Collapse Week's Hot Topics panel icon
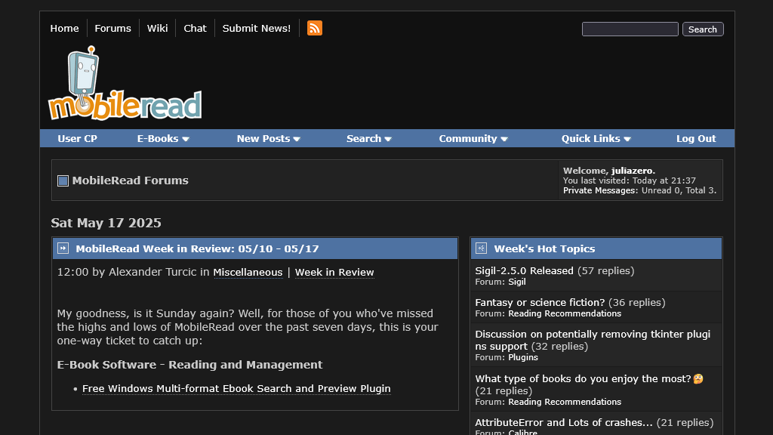This screenshot has height=435, width=773. pos(481,248)
